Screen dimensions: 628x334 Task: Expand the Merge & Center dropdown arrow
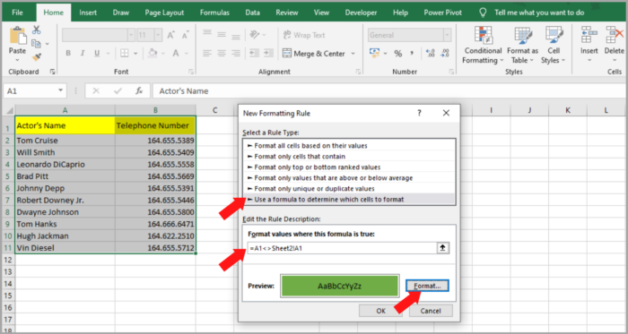pos(353,54)
